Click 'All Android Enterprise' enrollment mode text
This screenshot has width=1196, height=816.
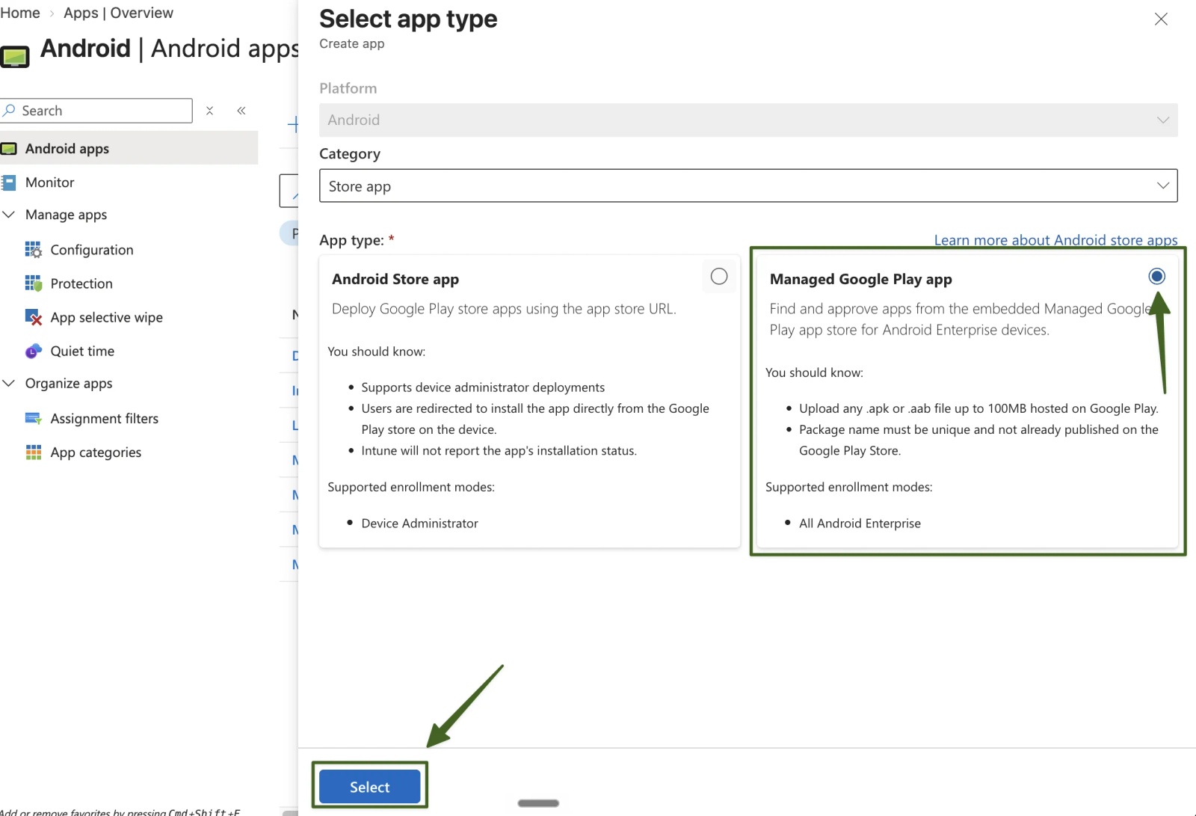(x=860, y=524)
